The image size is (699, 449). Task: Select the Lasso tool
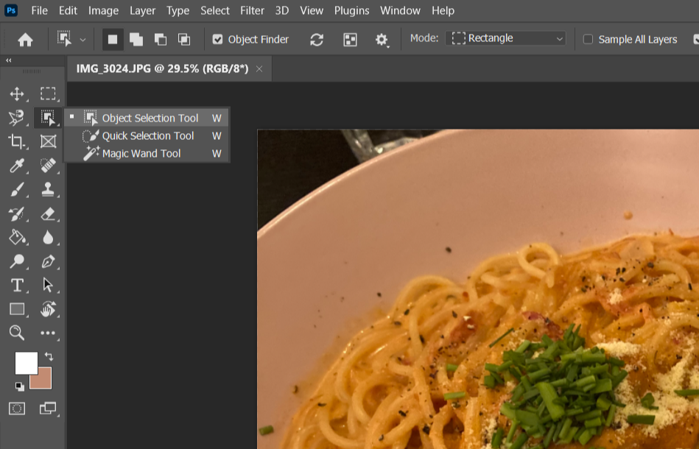coord(17,118)
